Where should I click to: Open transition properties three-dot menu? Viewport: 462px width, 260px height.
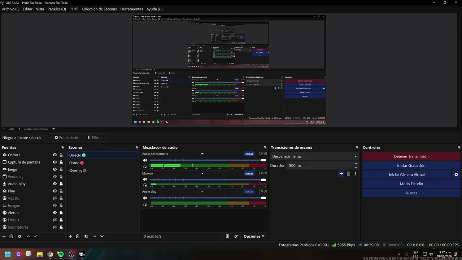coord(356,174)
